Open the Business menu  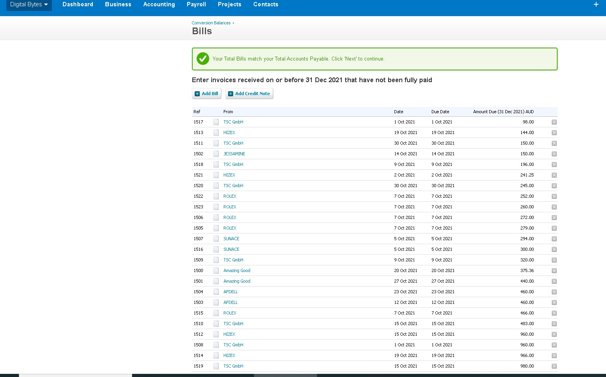(x=118, y=4)
